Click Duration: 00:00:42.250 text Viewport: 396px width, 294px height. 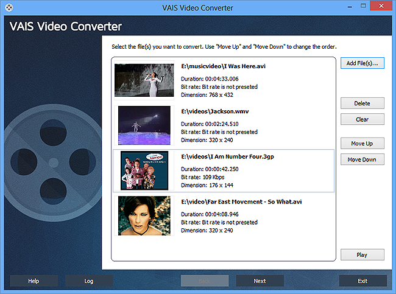210,169
